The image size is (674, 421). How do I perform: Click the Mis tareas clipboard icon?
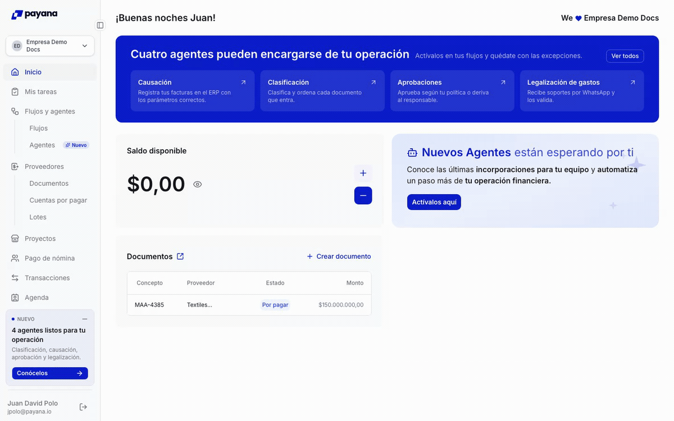[15, 91]
